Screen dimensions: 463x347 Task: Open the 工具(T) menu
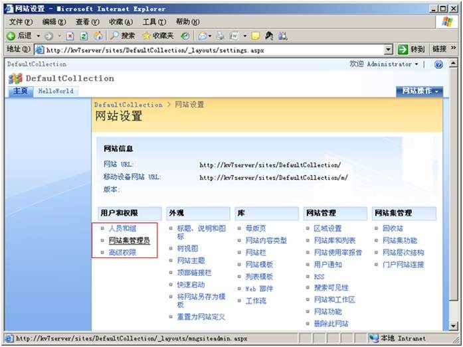point(154,22)
